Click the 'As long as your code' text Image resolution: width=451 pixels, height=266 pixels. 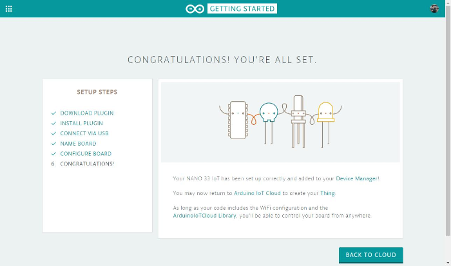click(272, 212)
